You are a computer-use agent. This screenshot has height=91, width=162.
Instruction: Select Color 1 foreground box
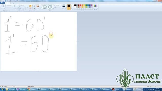[69, 7]
